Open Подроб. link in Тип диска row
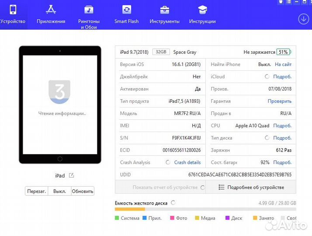This screenshot has width=312, height=236. [x=282, y=138]
